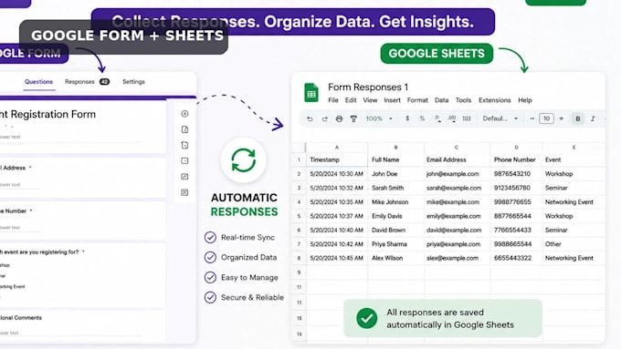Click the cell with phone 9988776655
This screenshot has width=621, height=349.
click(516, 202)
